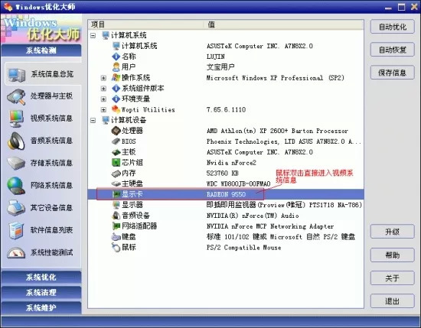Screen dimensions: 421x328
Task: Expand the 环境变量 tree entry
Action: coord(103,99)
